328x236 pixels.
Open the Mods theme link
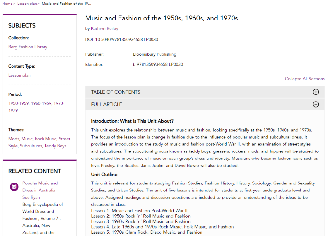pyautogui.click(x=14, y=139)
